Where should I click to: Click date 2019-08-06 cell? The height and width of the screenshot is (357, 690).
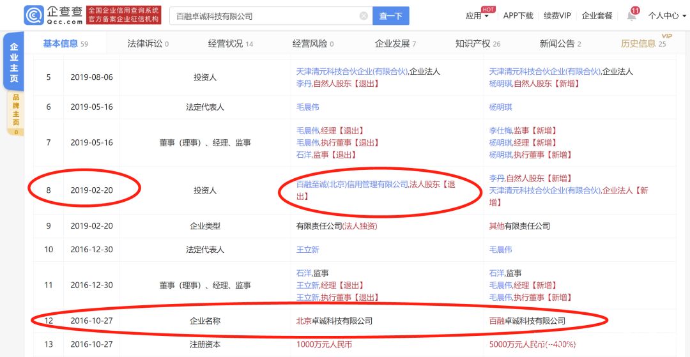[91, 77]
